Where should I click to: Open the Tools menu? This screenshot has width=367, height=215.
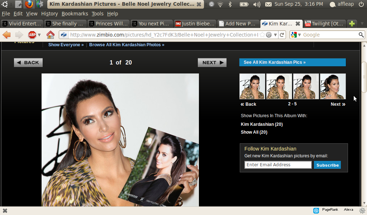pyautogui.click(x=97, y=14)
